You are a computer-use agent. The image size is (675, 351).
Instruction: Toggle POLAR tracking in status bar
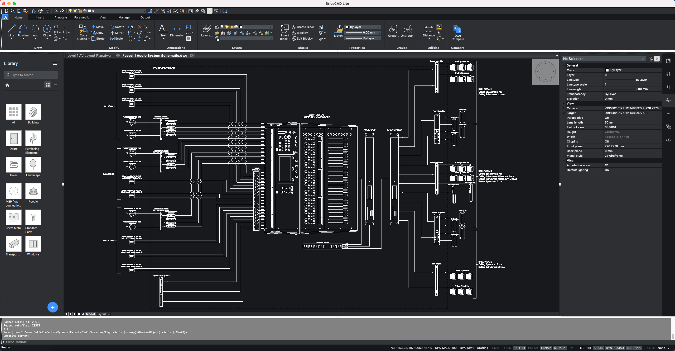532,347
